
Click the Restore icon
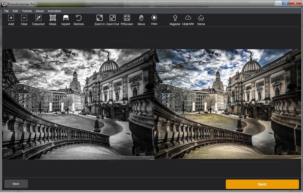[79, 20]
